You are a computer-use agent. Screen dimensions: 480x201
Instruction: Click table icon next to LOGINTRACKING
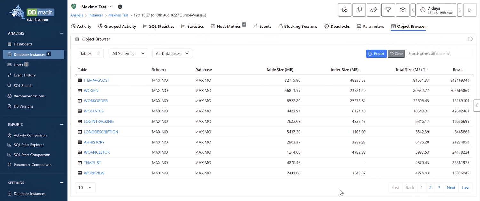80,121
